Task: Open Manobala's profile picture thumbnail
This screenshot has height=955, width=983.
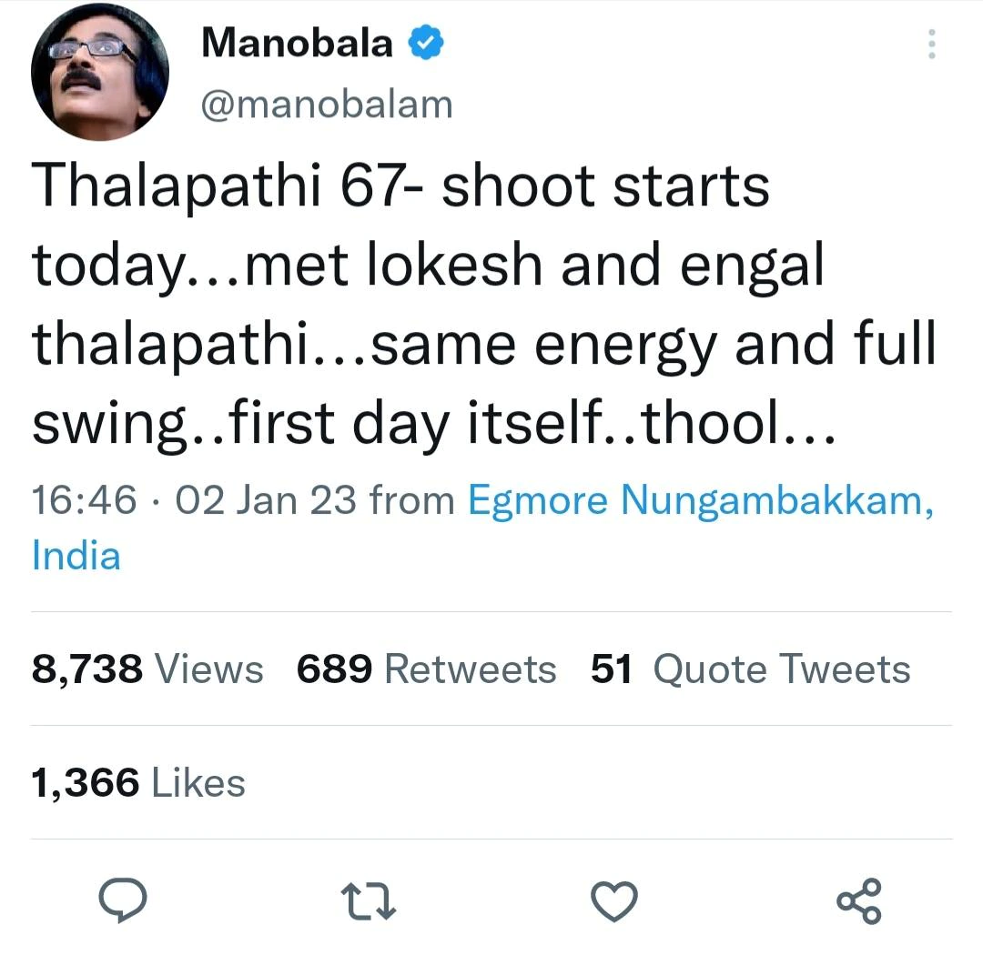Action: (100, 71)
